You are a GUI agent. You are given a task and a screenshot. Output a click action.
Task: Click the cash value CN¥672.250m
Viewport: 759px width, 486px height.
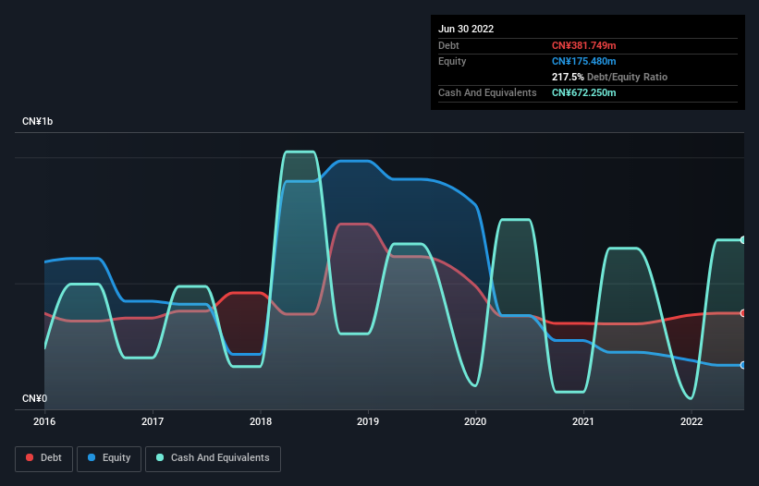583,92
